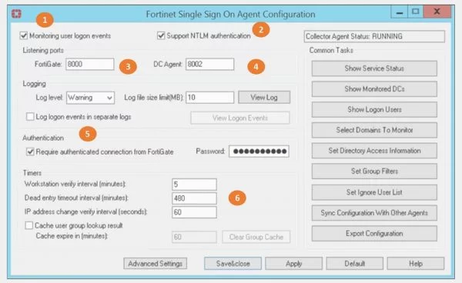Click the Save&close button
The height and width of the screenshot is (283, 462).
coord(233,264)
